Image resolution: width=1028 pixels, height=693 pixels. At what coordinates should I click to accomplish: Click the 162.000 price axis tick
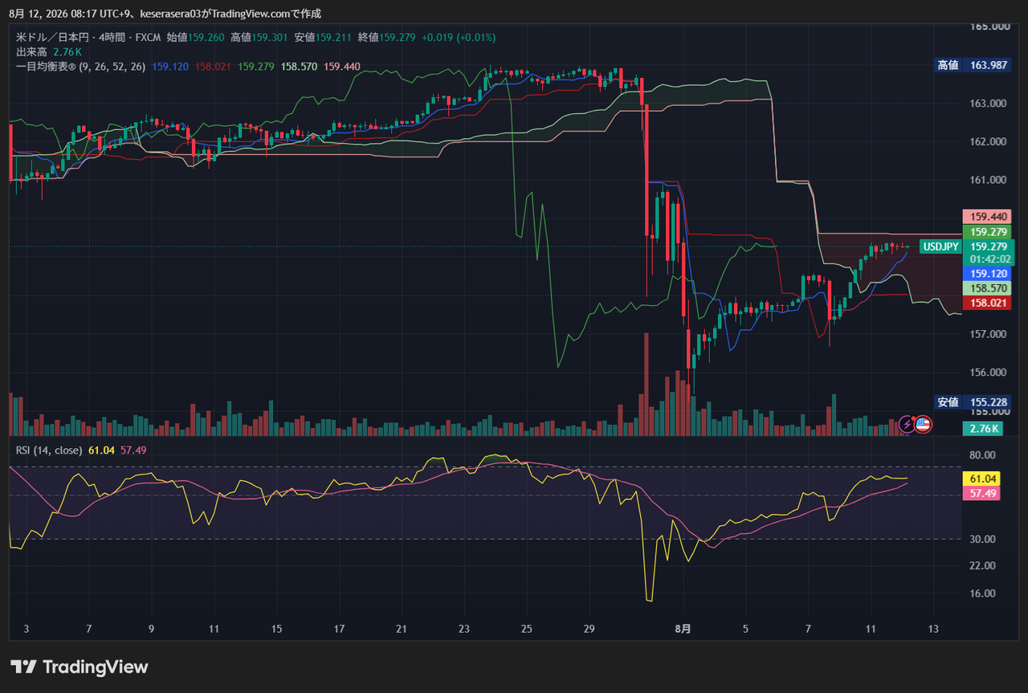point(989,142)
